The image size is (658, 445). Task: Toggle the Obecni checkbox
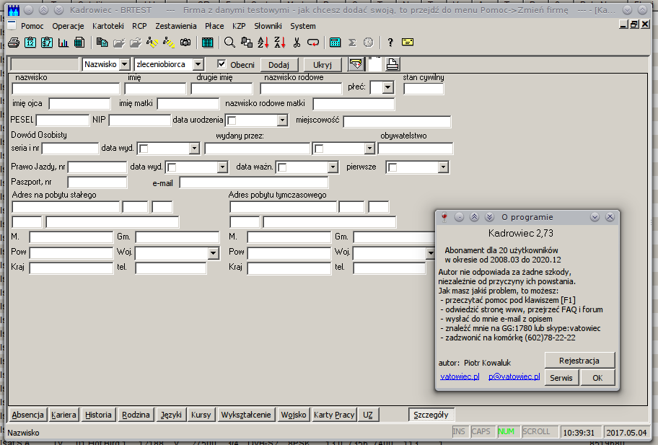pyautogui.click(x=222, y=64)
